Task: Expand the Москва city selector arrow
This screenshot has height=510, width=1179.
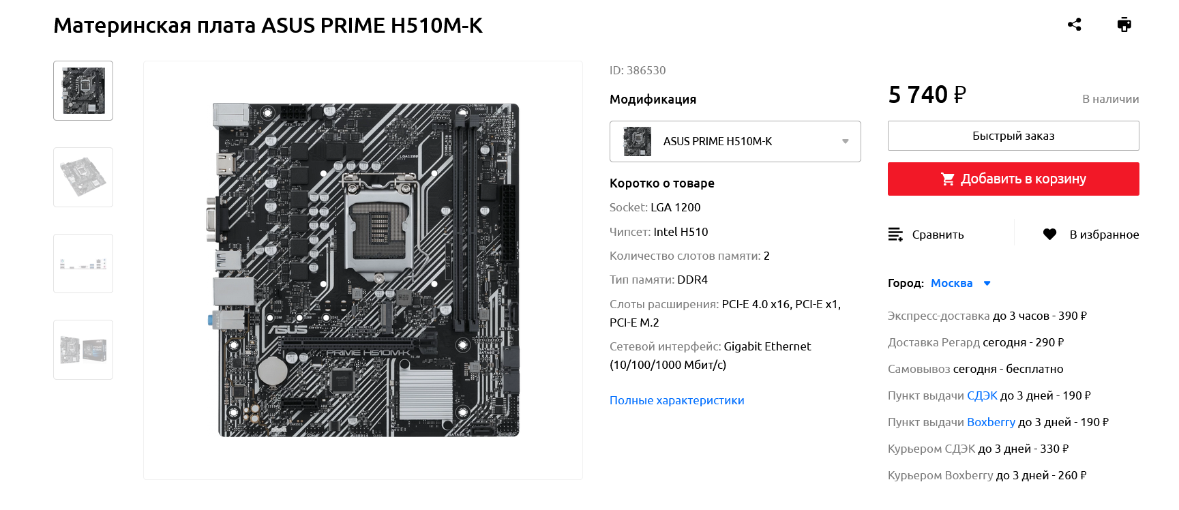Action: 987,283
